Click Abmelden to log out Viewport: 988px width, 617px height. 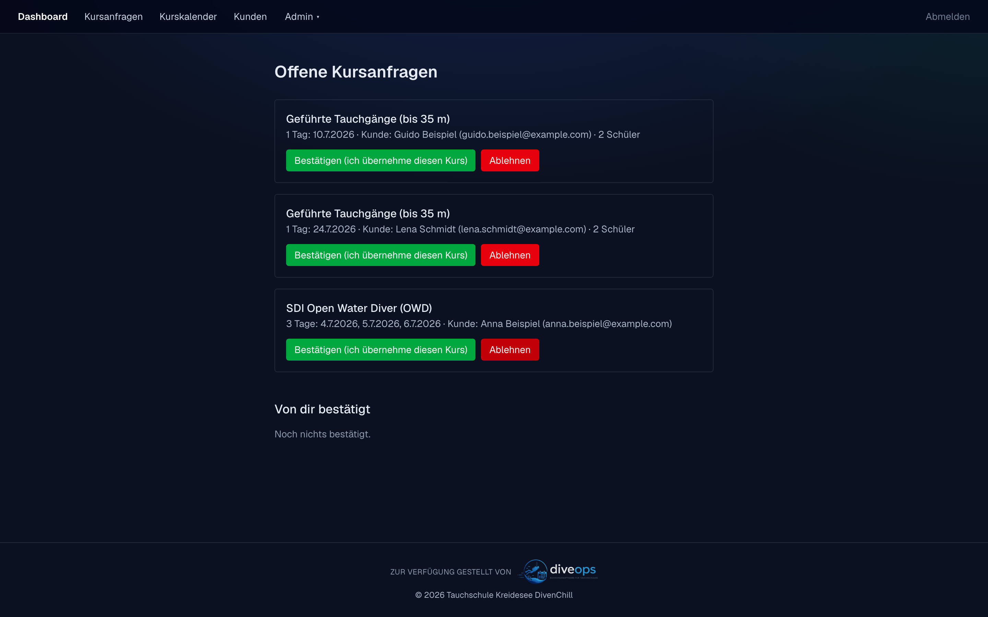pyautogui.click(x=947, y=17)
